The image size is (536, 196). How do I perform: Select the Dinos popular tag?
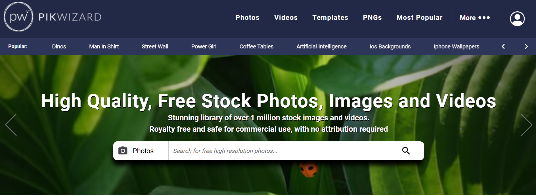tap(59, 46)
